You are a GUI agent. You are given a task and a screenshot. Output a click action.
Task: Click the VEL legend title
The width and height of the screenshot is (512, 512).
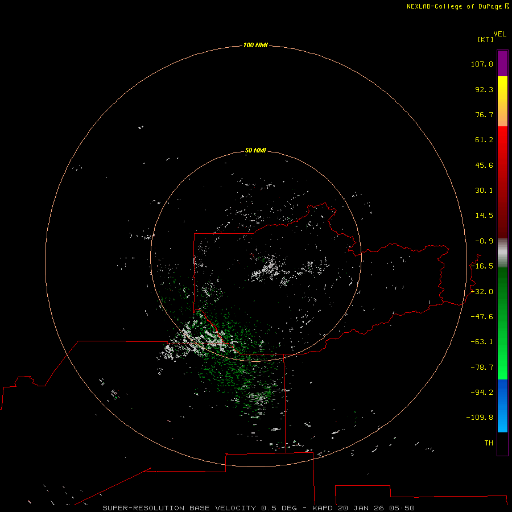(499, 34)
